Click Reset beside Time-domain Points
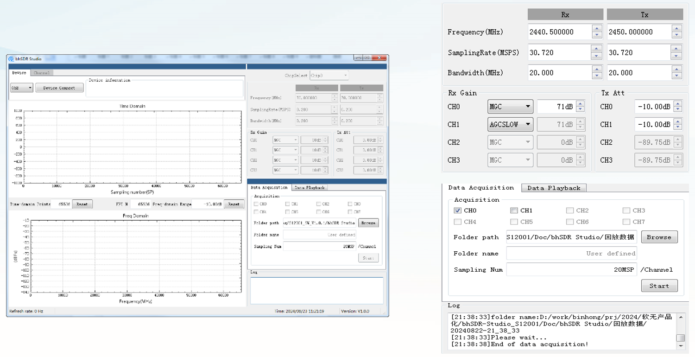This screenshot has width=695, height=357. [82, 204]
